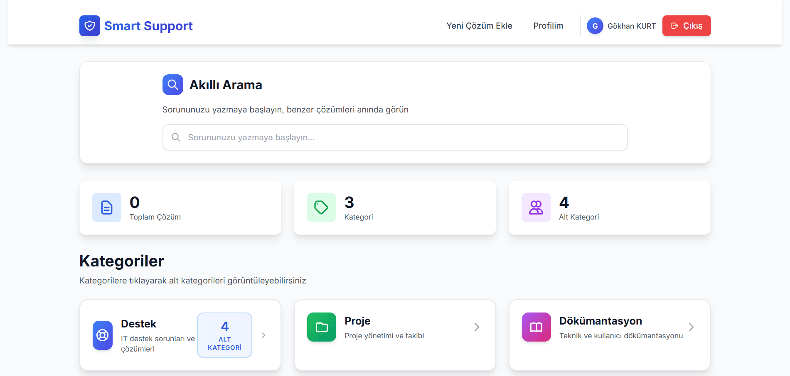Viewport: 790px width, 376px height.
Task: Click the book icon on Dökümantasyon card
Action: pyautogui.click(x=536, y=327)
